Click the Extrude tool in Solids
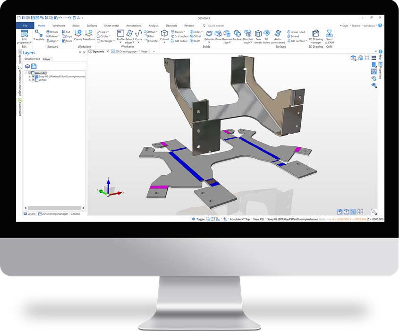The width and height of the screenshot is (399, 331). click(x=209, y=34)
